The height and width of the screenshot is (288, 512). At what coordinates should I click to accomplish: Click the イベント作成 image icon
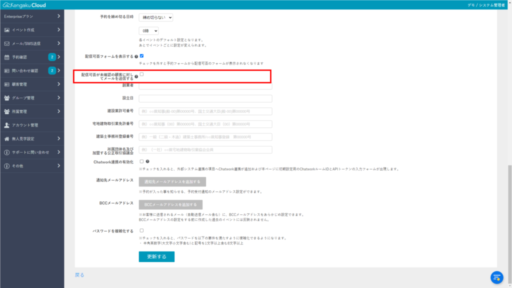coord(7,29)
